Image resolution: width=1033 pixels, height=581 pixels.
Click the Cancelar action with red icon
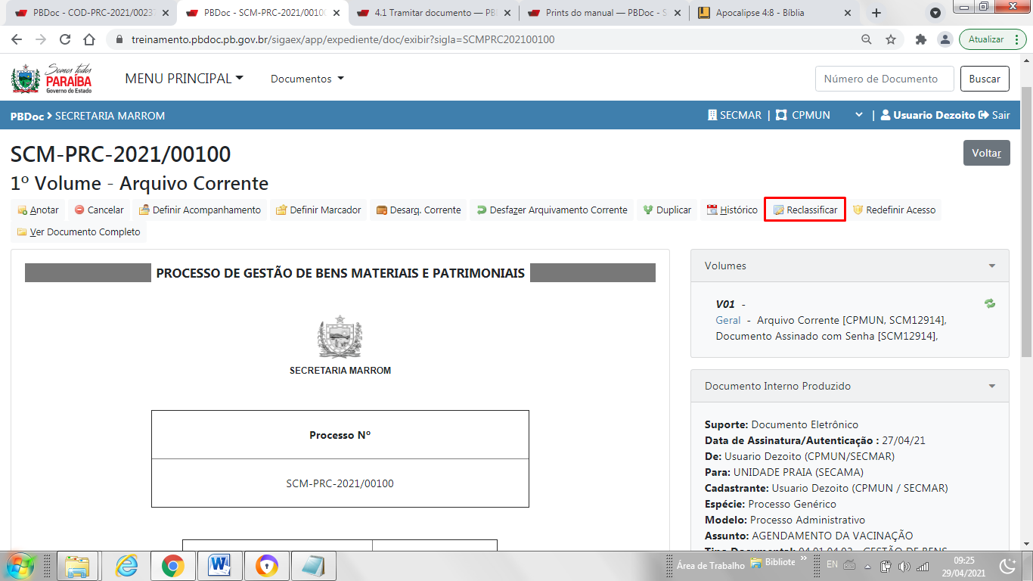click(x=99, y=210)
